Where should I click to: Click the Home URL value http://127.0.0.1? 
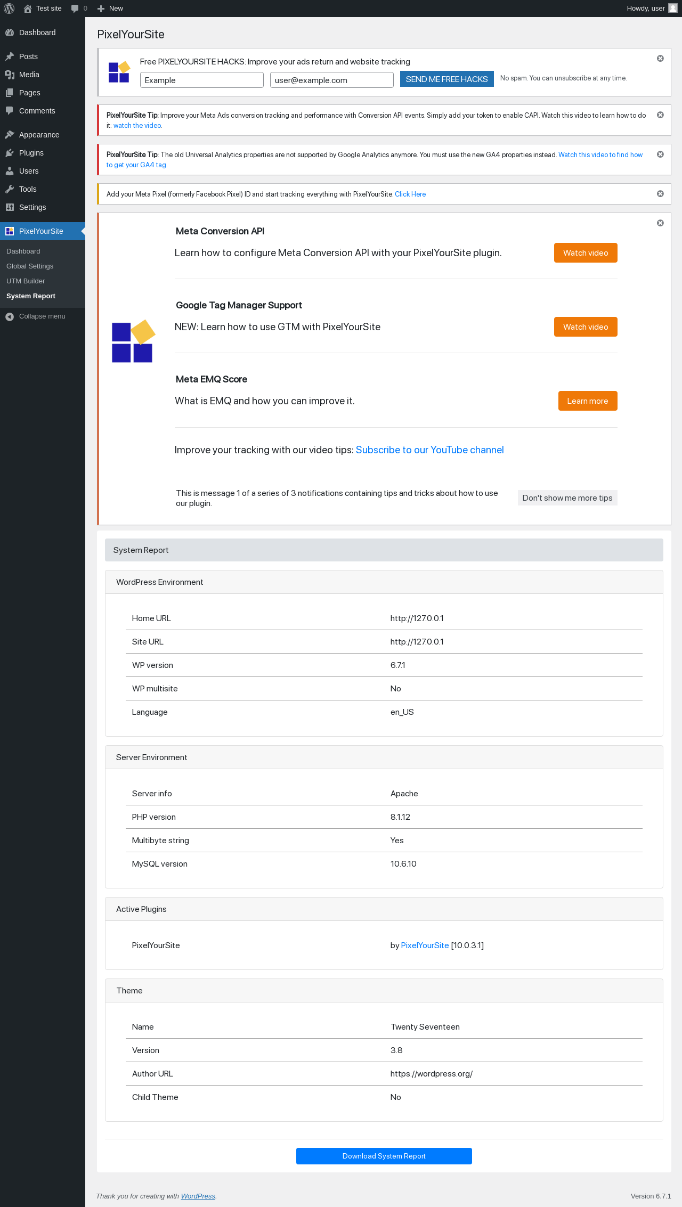[x=417, y=618]
